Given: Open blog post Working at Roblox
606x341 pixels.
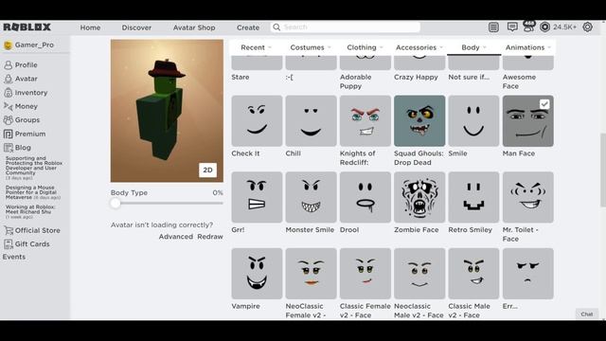Looking at the screenshot, I should click(x=30, y=211).
